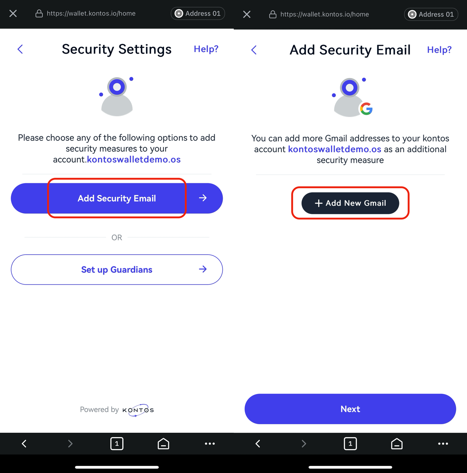Open Help link on Security Settings

pos(206,49)
